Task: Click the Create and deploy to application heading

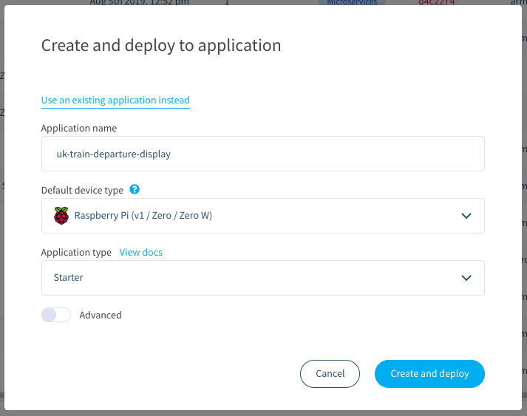Action: click(x=161, y=46)
